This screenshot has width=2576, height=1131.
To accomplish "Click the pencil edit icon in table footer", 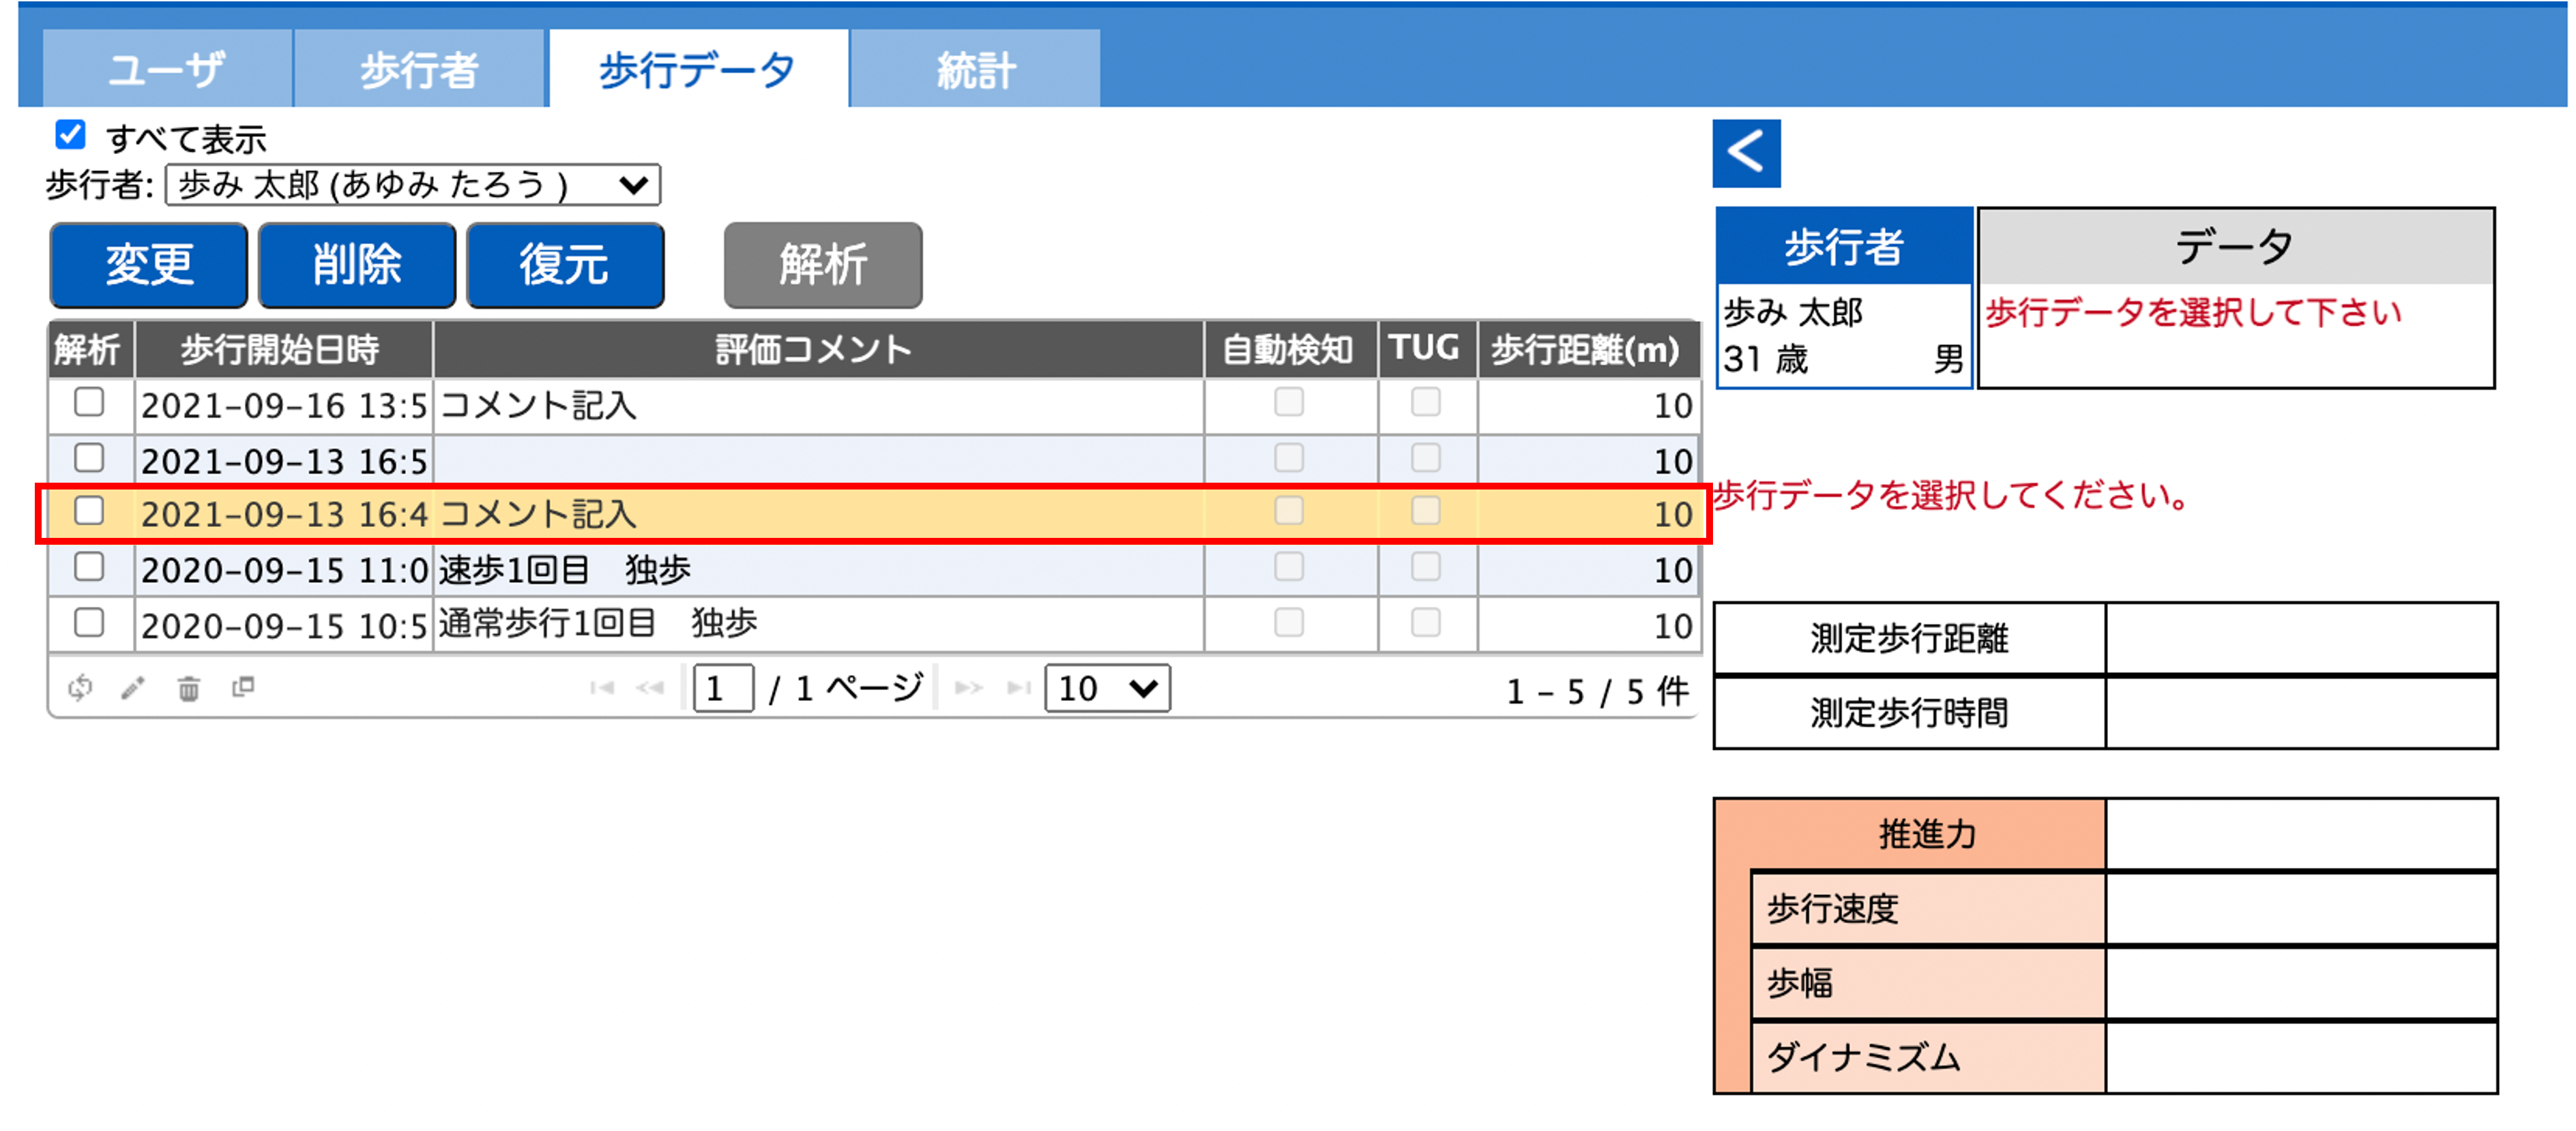I will click(133, 687).
